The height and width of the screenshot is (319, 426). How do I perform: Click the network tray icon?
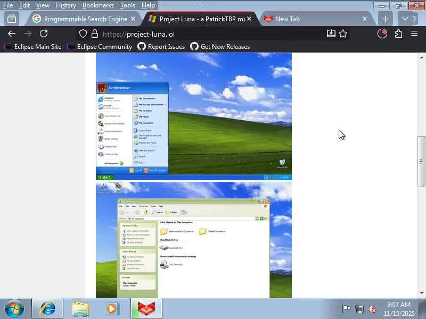[x=359, y=309]
